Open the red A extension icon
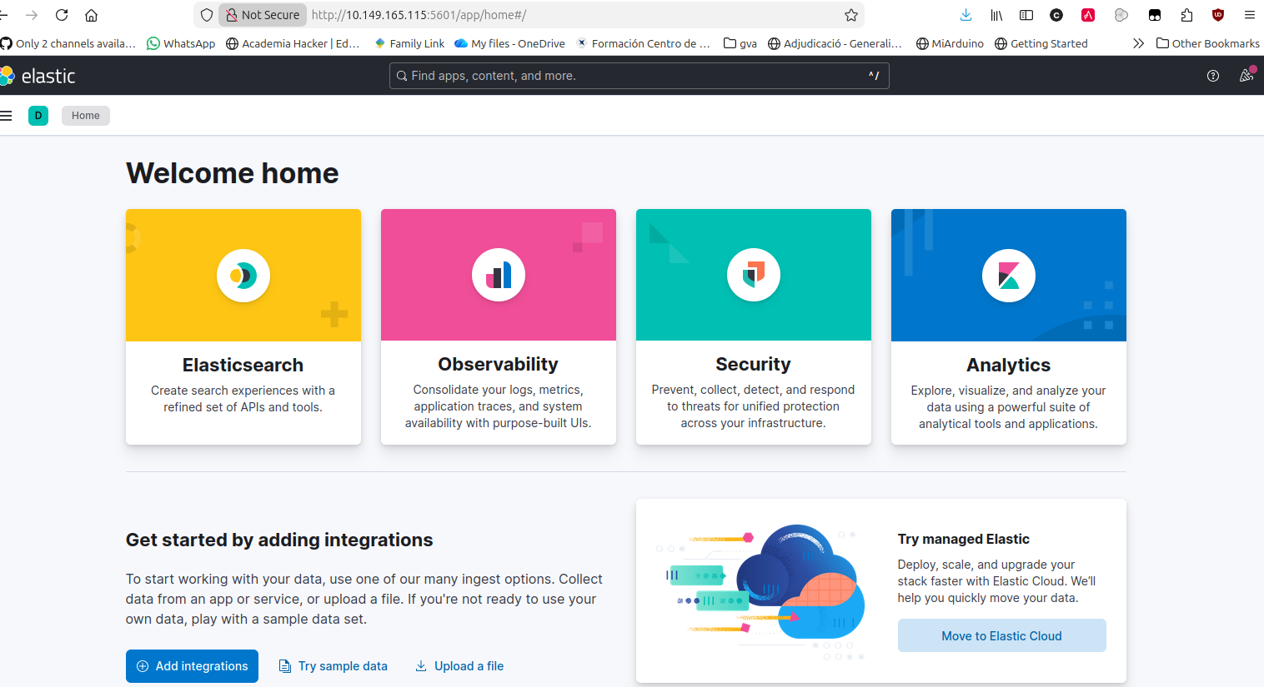 [x=1088, y=15]
